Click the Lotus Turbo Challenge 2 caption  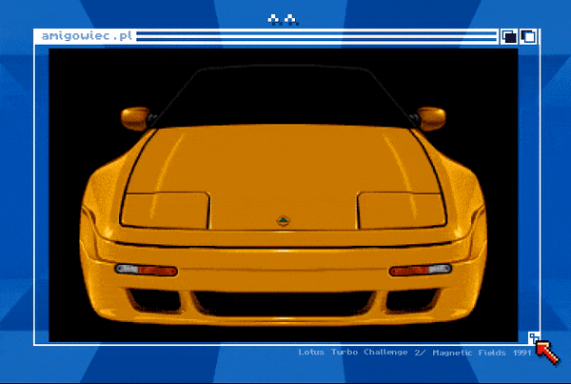(x=415, y=353)
